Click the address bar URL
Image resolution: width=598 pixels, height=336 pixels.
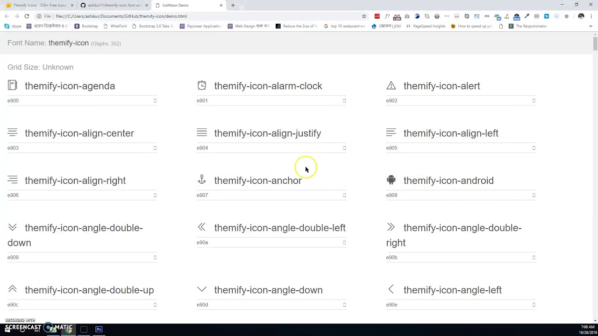click(x=121, y=16)
